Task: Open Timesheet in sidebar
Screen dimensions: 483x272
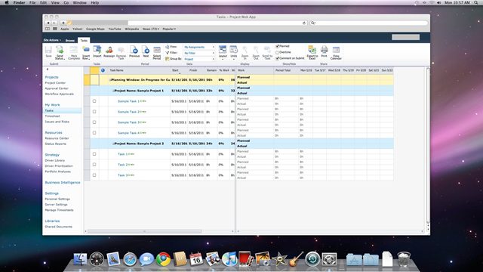Action: click(x=52, y=116)
